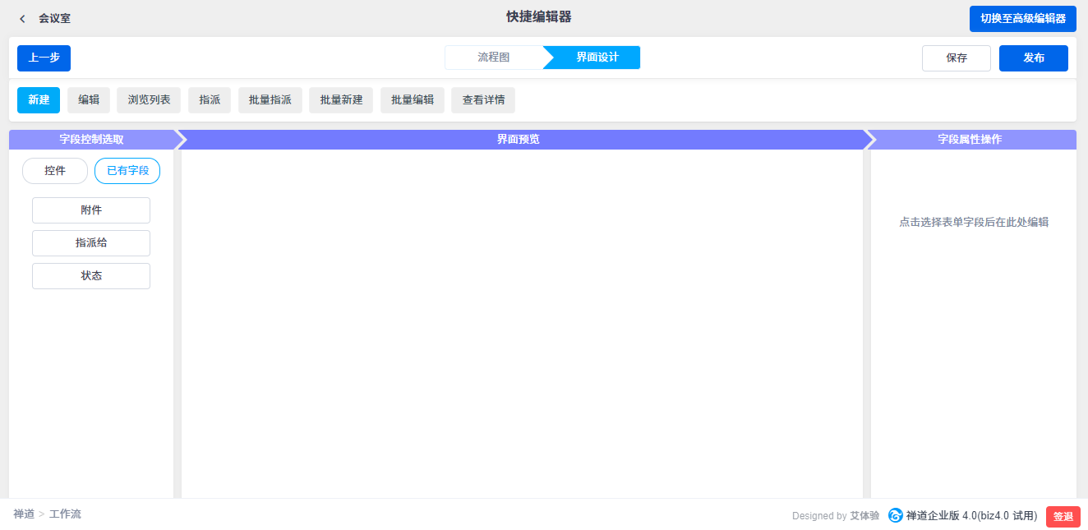Click the back arrow beside 会议室
This screenshot has height=530, width=1088.
point(22,18)
